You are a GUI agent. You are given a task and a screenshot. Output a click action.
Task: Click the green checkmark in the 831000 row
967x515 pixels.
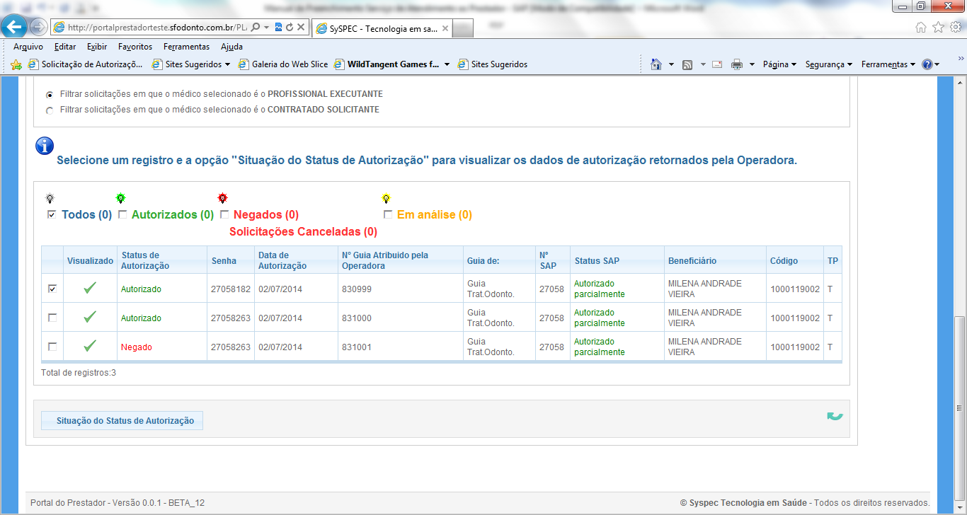tap(90, 318)
